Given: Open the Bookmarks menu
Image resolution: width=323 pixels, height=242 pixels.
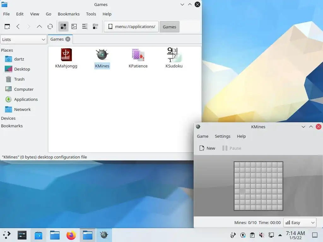Looking at the screenshot, I should (68, 14).
